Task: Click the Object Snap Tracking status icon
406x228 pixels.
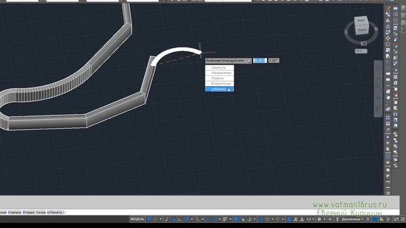Action: [208, 219]
